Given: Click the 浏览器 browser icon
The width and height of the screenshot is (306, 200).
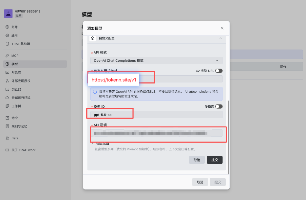Looking at the screenshot, I should [7, 89].
